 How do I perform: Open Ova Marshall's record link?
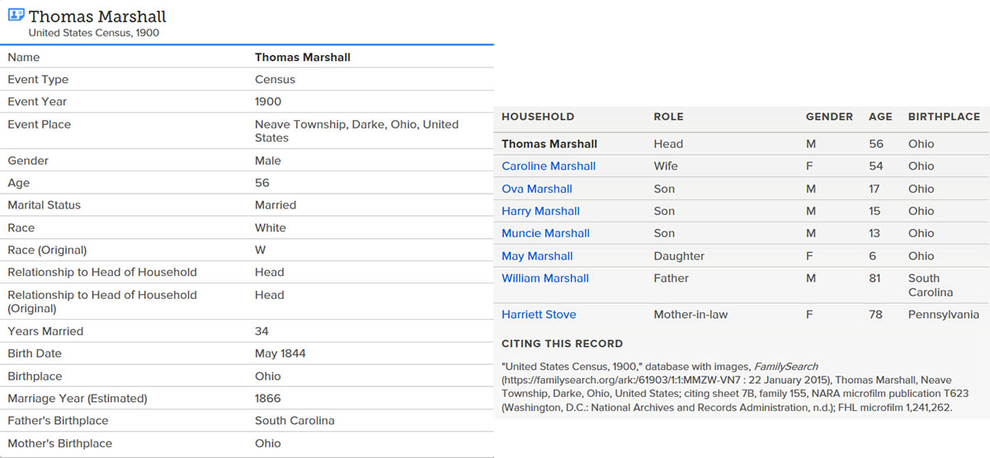pyautogui.click(x=537, y=189)
